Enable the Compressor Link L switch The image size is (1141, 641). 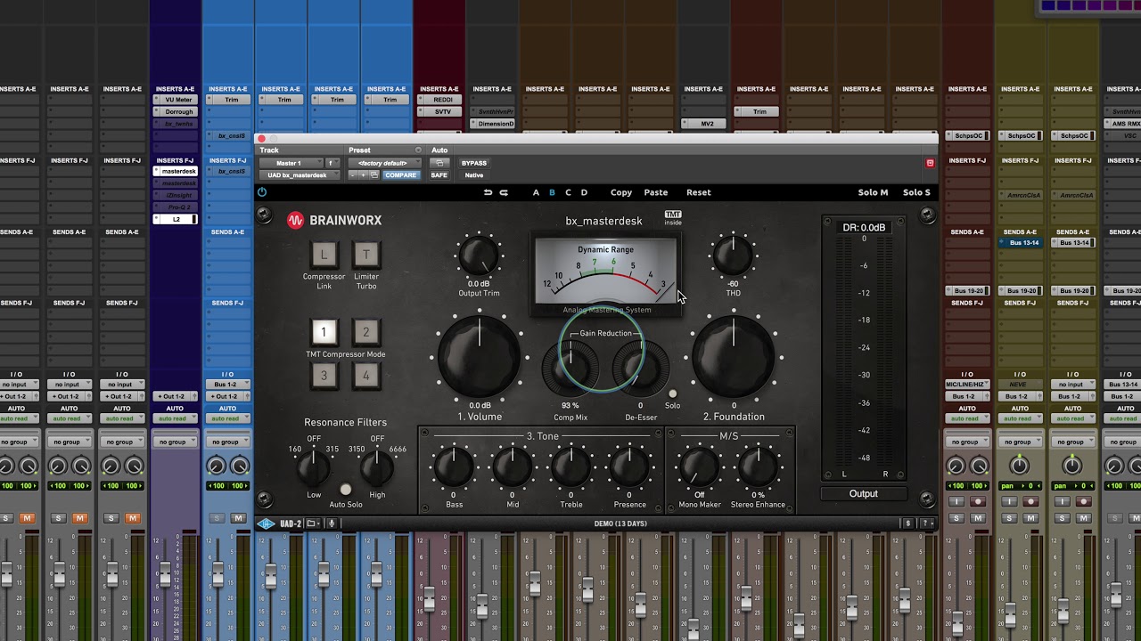click(324, 255)
